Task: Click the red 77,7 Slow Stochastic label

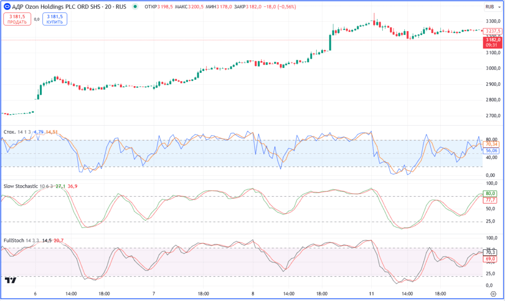Action: tap(490, 200)
